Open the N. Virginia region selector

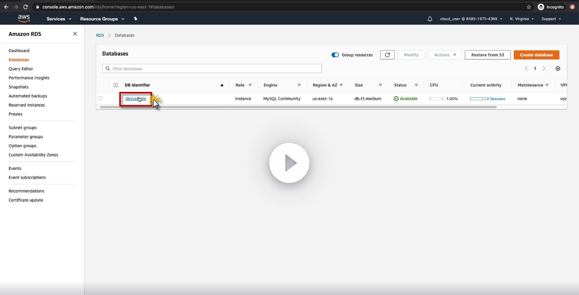tap(522, 19)
